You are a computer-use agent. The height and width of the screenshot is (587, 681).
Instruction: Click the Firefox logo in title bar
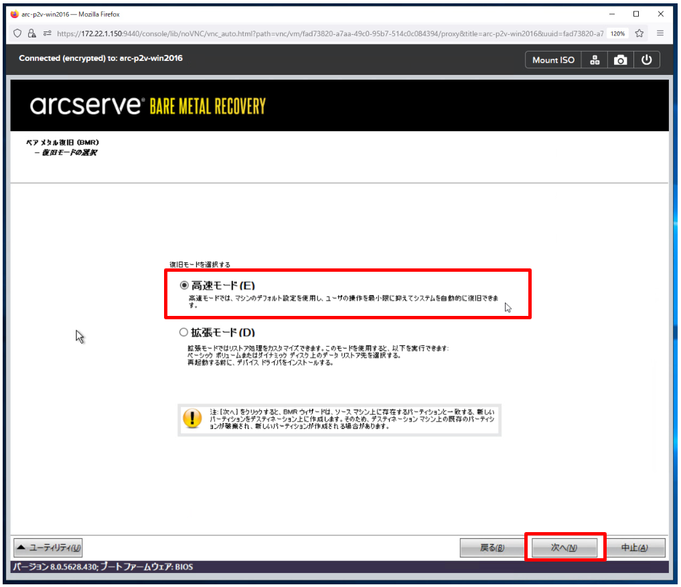pyautogui.click(x=14, y=14)
